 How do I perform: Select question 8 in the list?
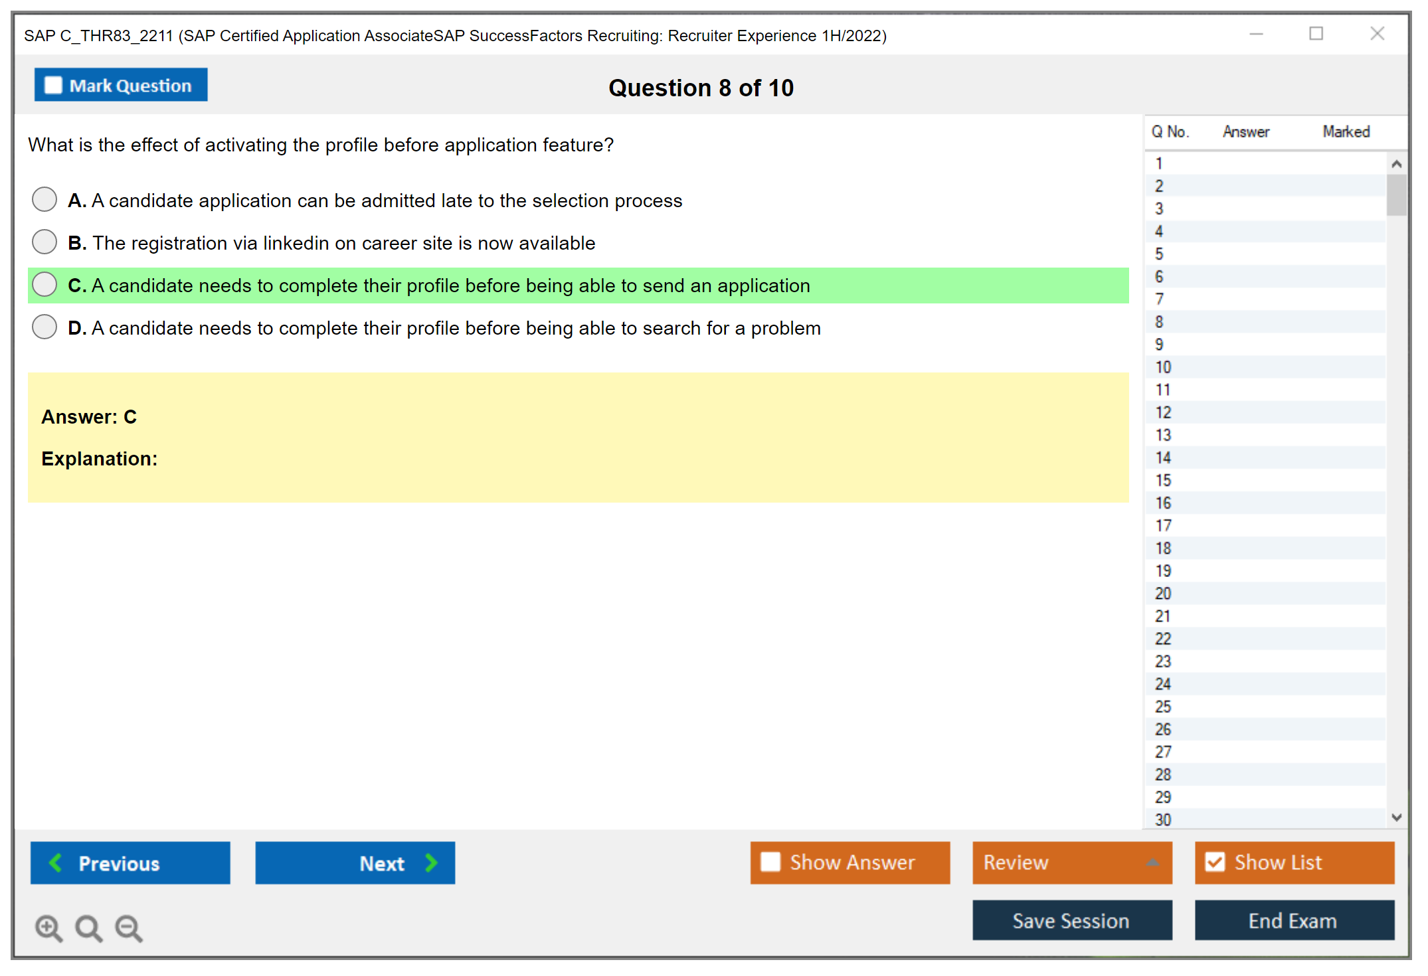pos(1159,322)
